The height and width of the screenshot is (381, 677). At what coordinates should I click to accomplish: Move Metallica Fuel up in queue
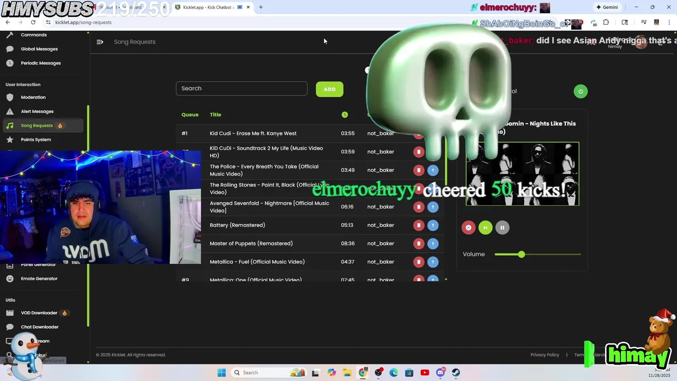click(x=433, y=262)
